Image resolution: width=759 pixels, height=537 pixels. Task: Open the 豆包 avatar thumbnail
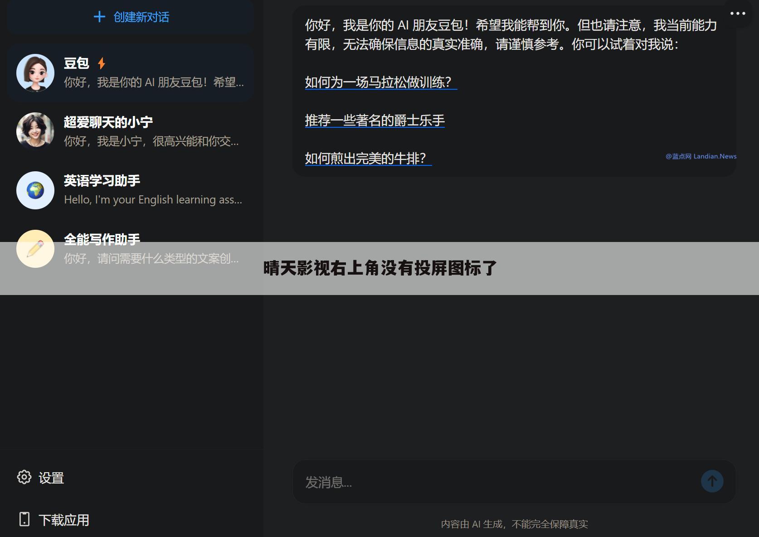[35, 73]
